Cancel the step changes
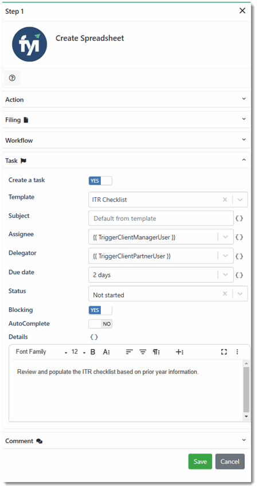This screenshot has width=258, height=489. pyautogui.click(x=230, y=461)
